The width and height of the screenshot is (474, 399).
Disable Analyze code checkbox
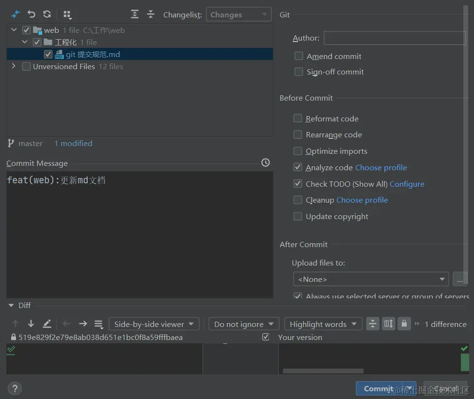coord(298,167)
